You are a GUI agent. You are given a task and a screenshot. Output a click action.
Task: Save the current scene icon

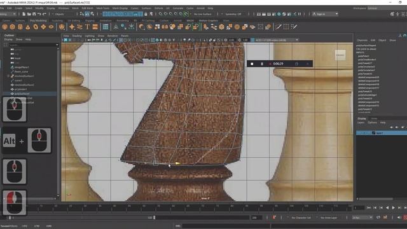coord(34,14)
